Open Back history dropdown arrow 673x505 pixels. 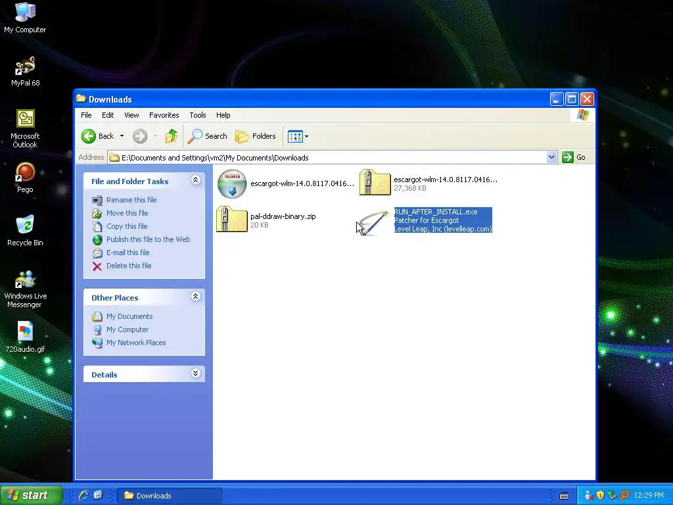122,136
